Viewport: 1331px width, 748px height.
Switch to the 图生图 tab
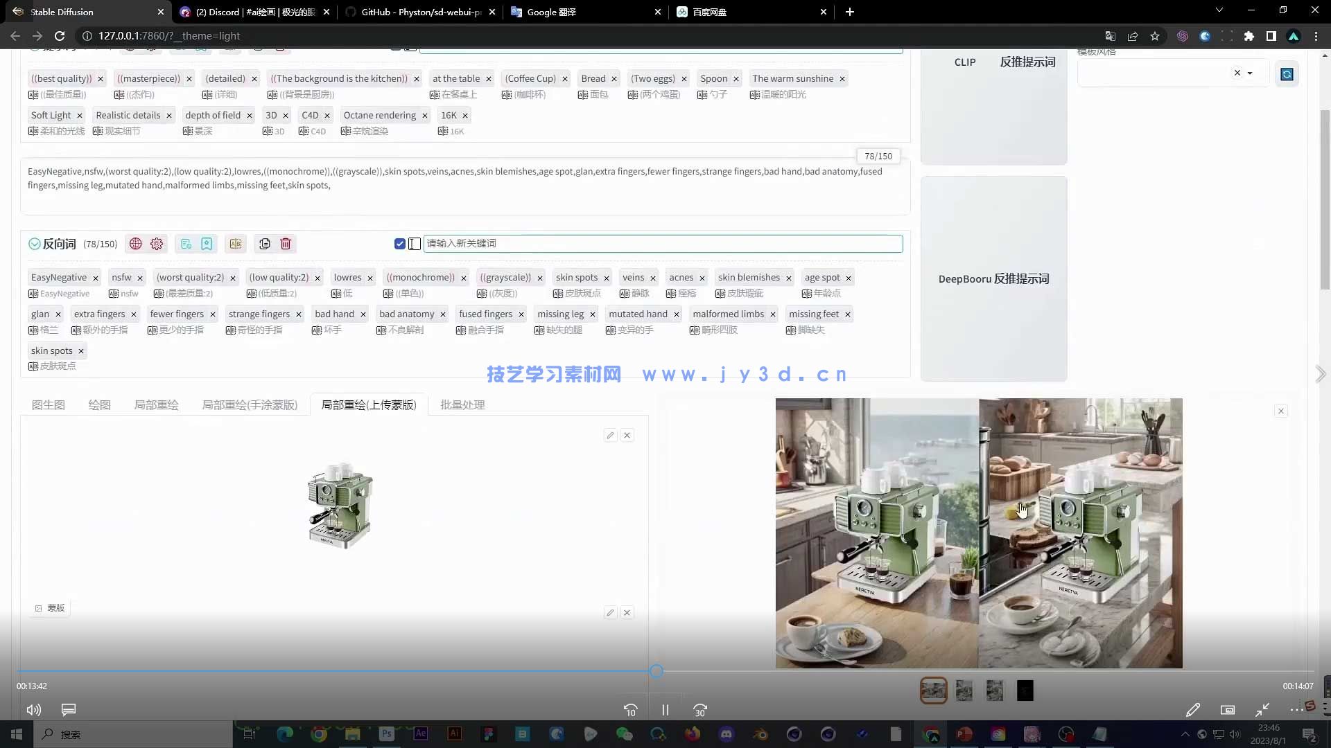48,404
